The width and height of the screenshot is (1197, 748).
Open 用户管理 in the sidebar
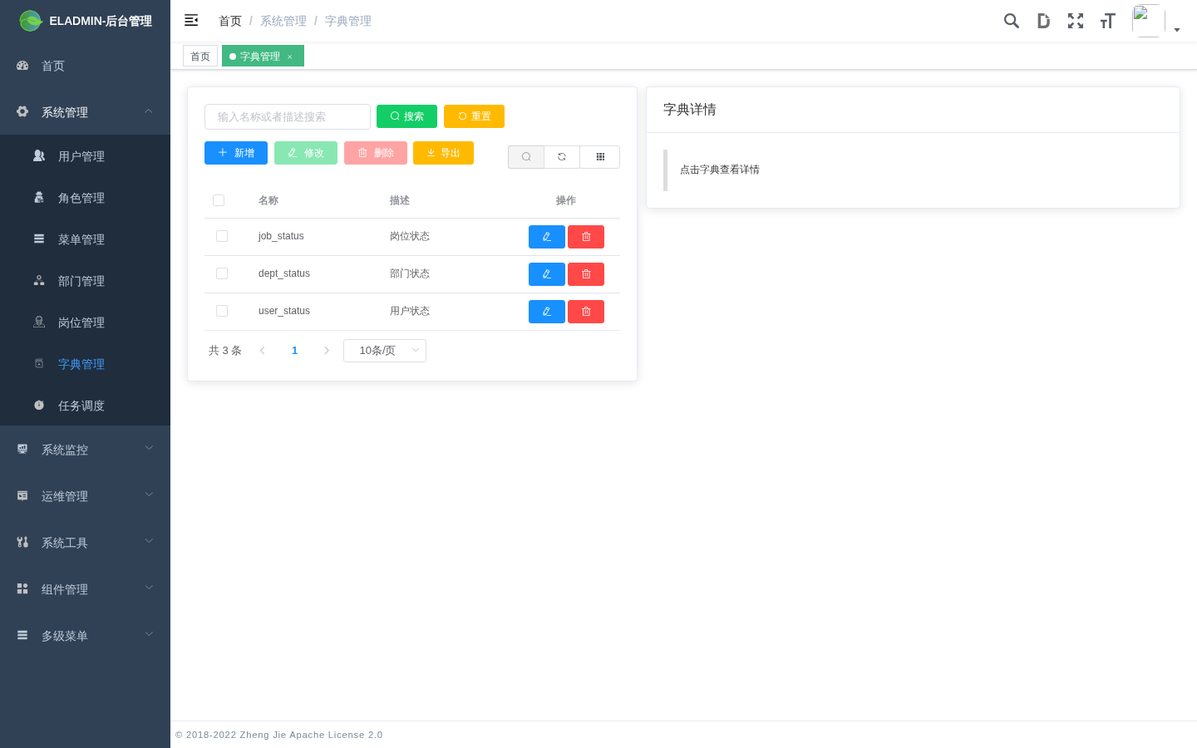pyautogui.click(x=85, y=155)
